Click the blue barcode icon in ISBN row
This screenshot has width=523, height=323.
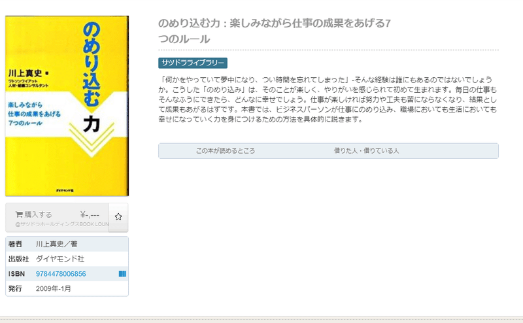coord(122,273)
